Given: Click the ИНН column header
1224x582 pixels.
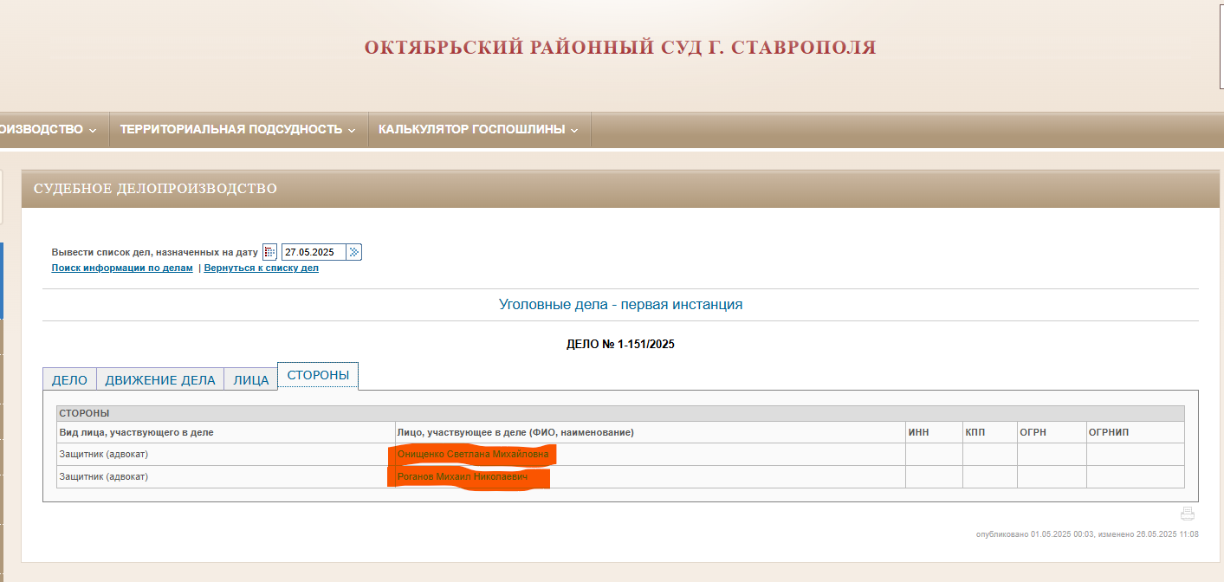Looking at the screenshot, I should [918, 432].
